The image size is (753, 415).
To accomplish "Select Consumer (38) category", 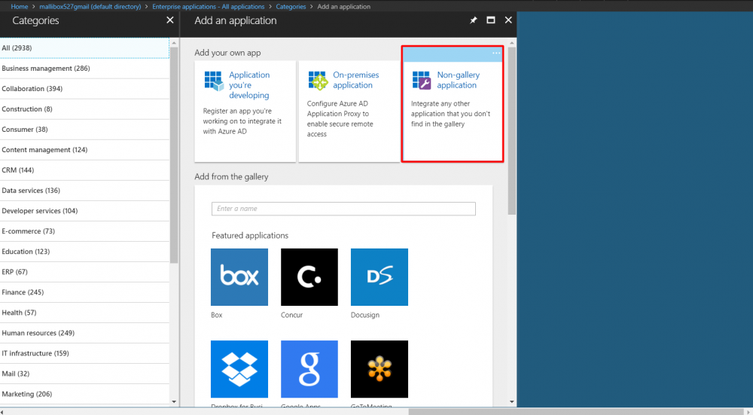I will [84, 130].
